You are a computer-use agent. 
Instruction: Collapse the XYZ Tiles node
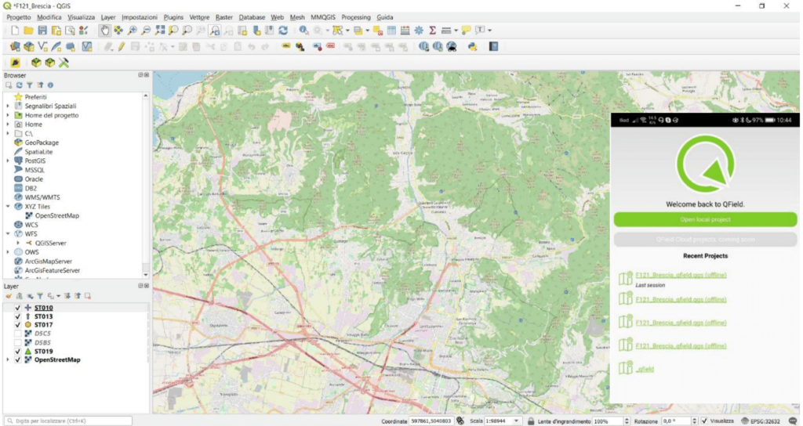8,207
